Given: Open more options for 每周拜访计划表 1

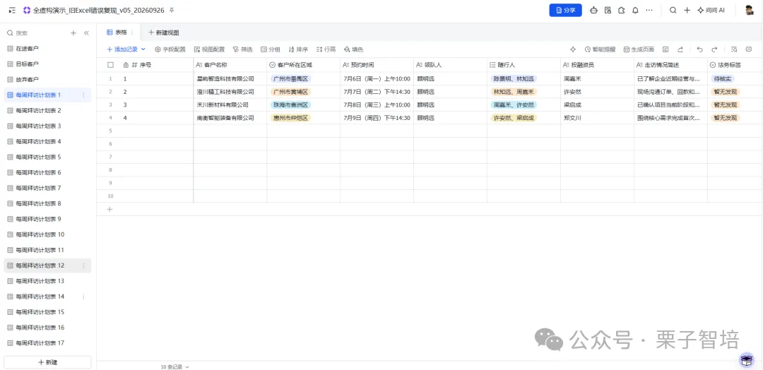Looking at the screenshot, I should coord(83,95).
